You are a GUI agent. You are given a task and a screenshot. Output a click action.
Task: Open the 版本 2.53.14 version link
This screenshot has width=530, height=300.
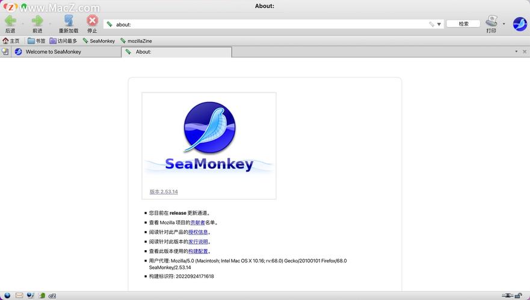[x=164, y=191]
